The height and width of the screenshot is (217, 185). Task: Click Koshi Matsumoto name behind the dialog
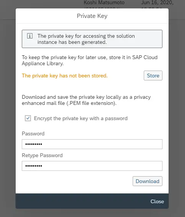pos(104,3)
